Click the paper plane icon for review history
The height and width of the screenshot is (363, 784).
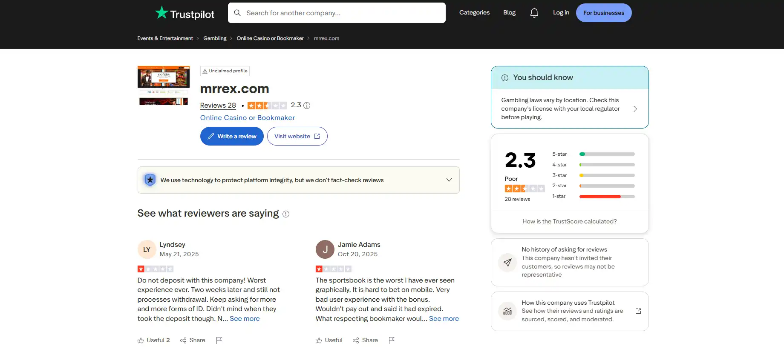pos(507,262)
